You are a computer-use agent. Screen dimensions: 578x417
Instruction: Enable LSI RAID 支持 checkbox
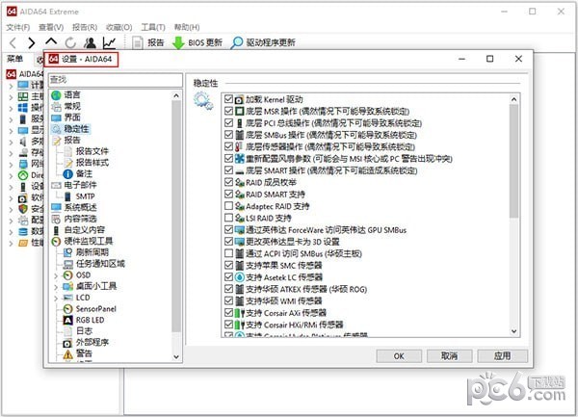(228, 218)
